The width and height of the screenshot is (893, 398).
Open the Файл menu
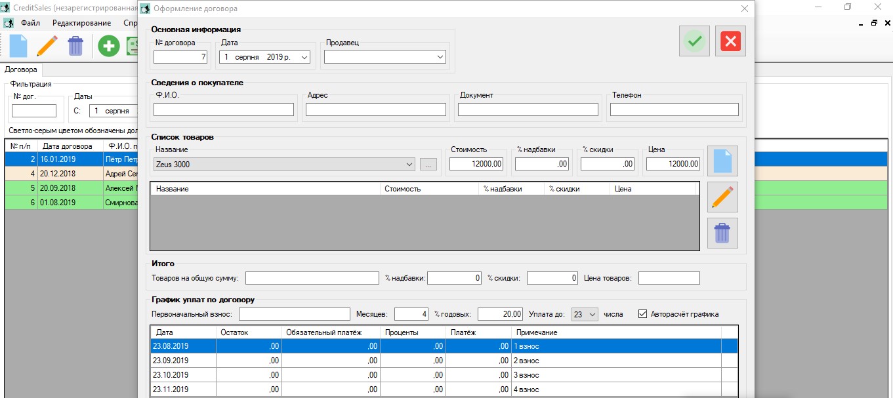(30, 23)
